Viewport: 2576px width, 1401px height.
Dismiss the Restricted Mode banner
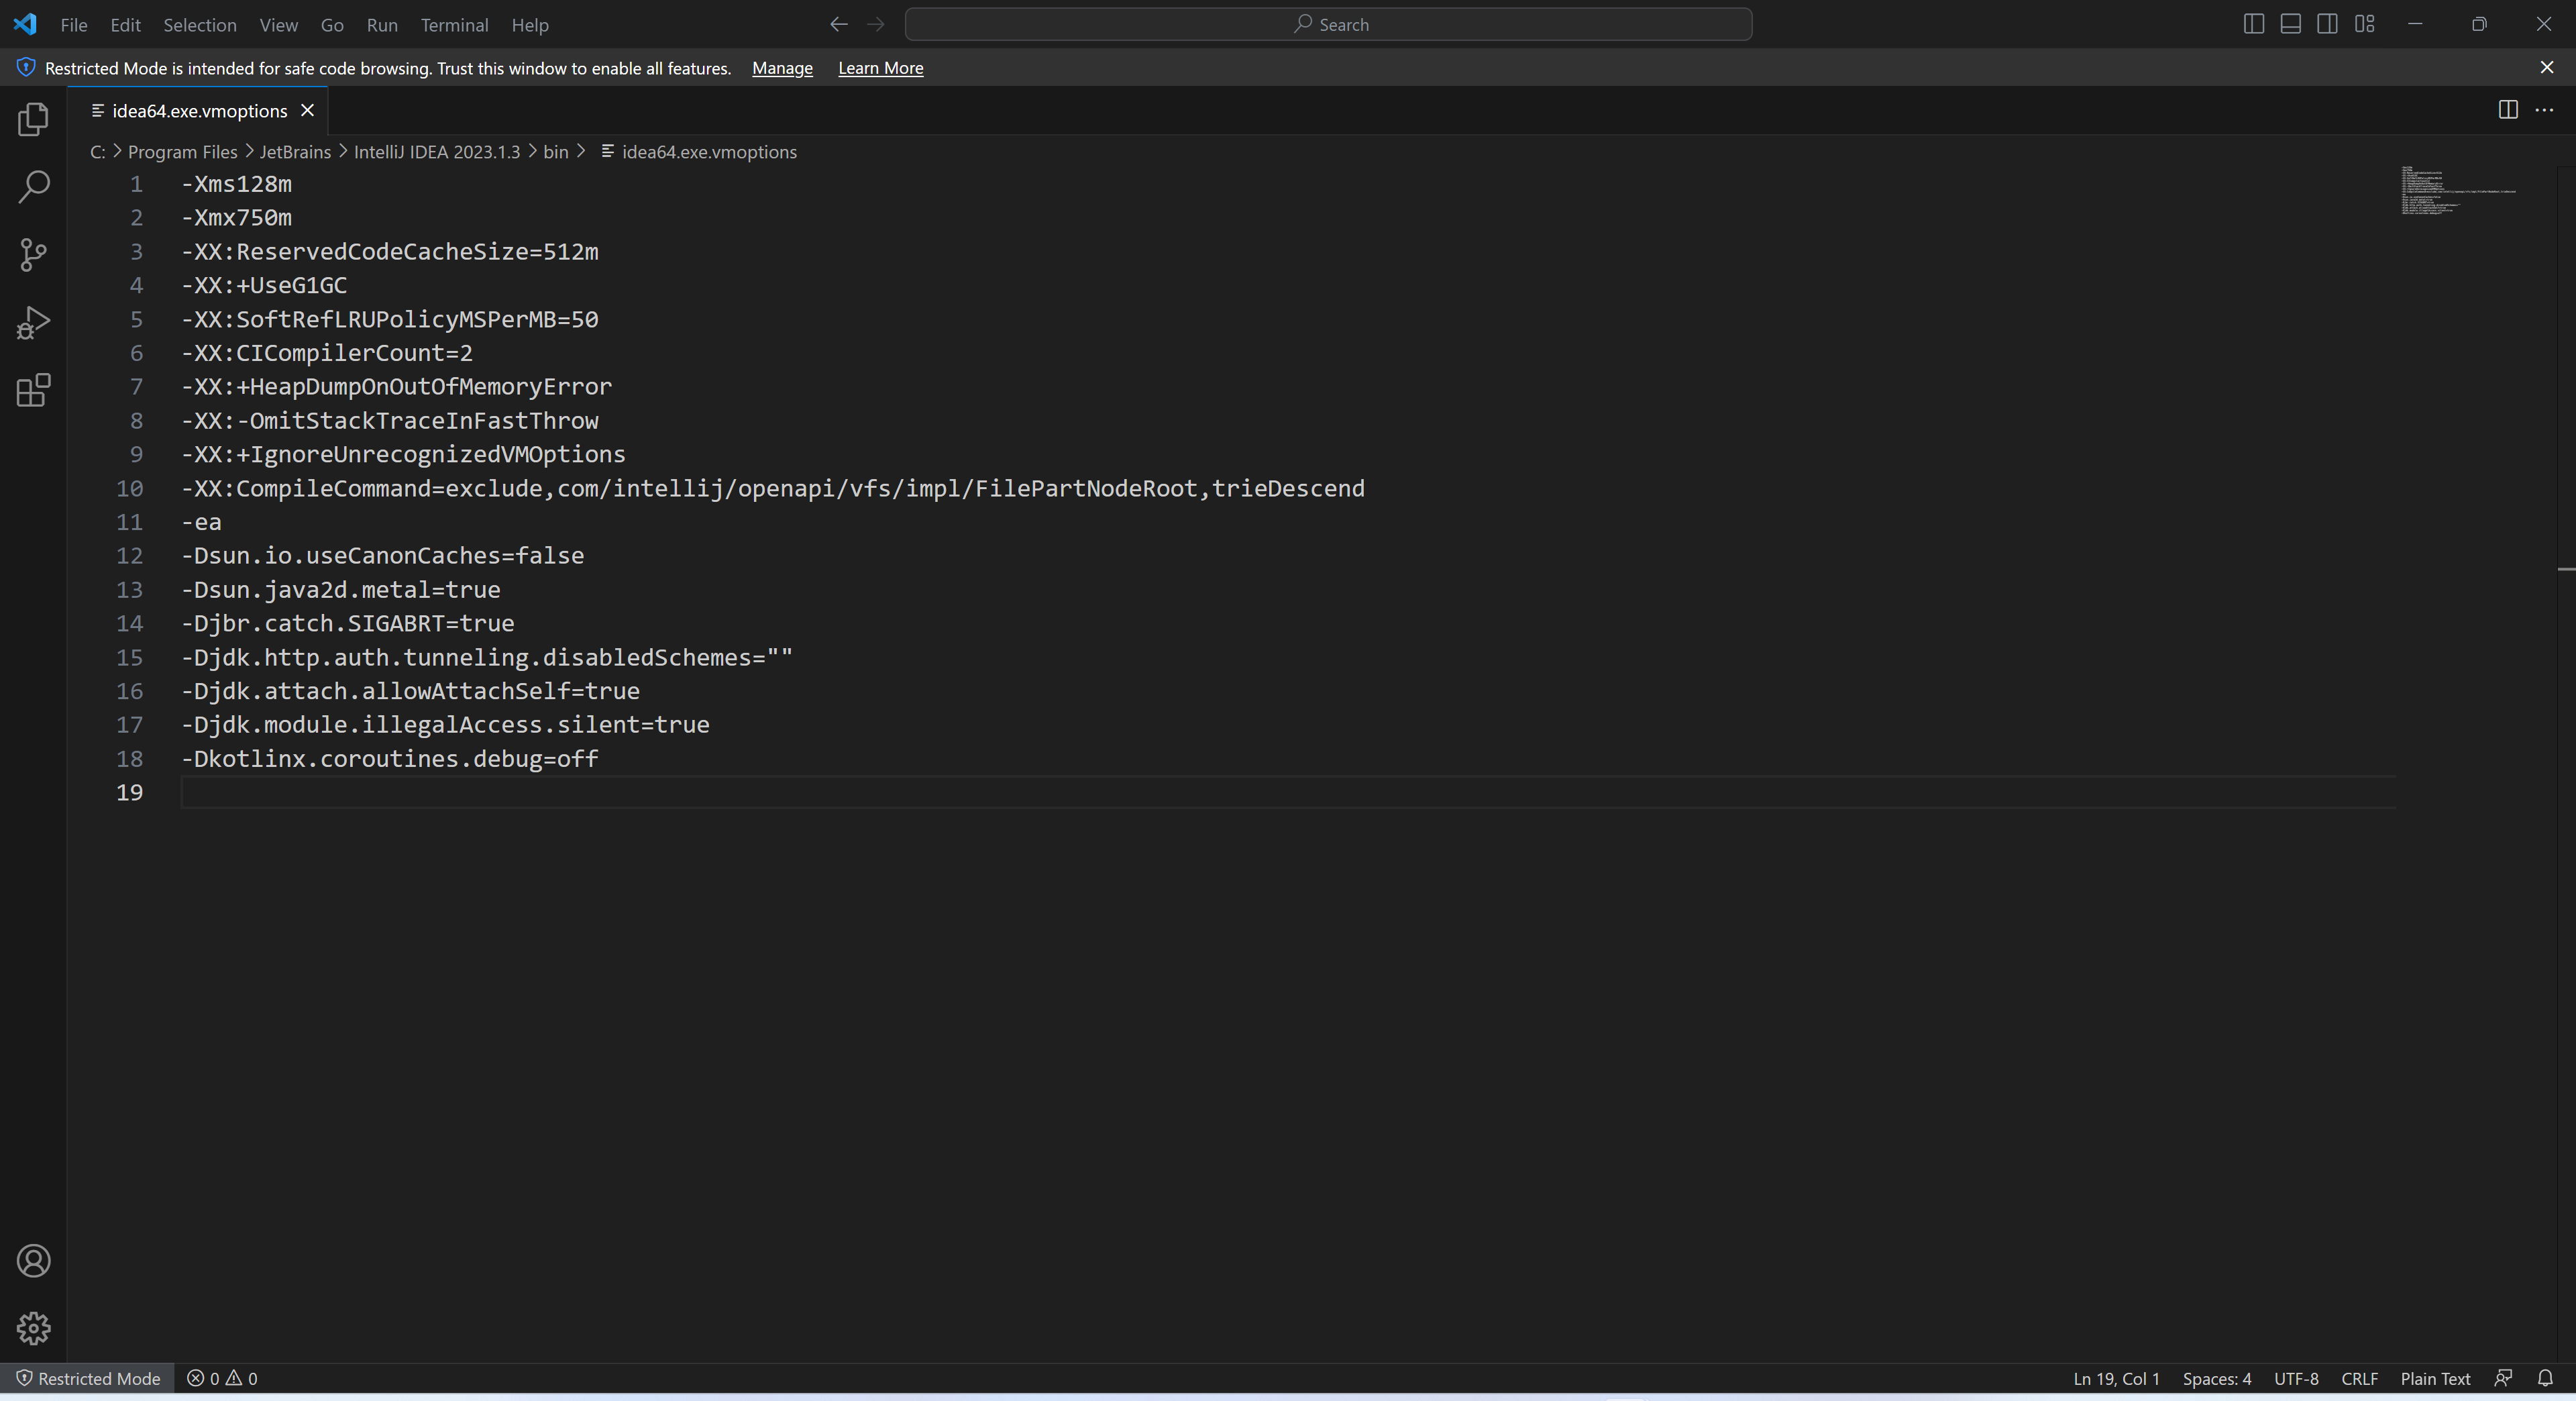[x=2547, y=68]
